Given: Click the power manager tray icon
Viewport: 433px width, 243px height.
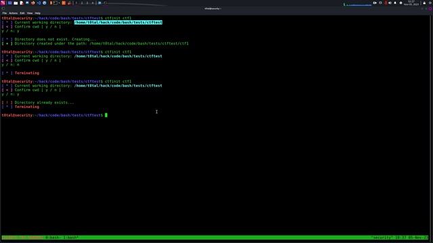Looking at the screenshot, I should point(401,3).
